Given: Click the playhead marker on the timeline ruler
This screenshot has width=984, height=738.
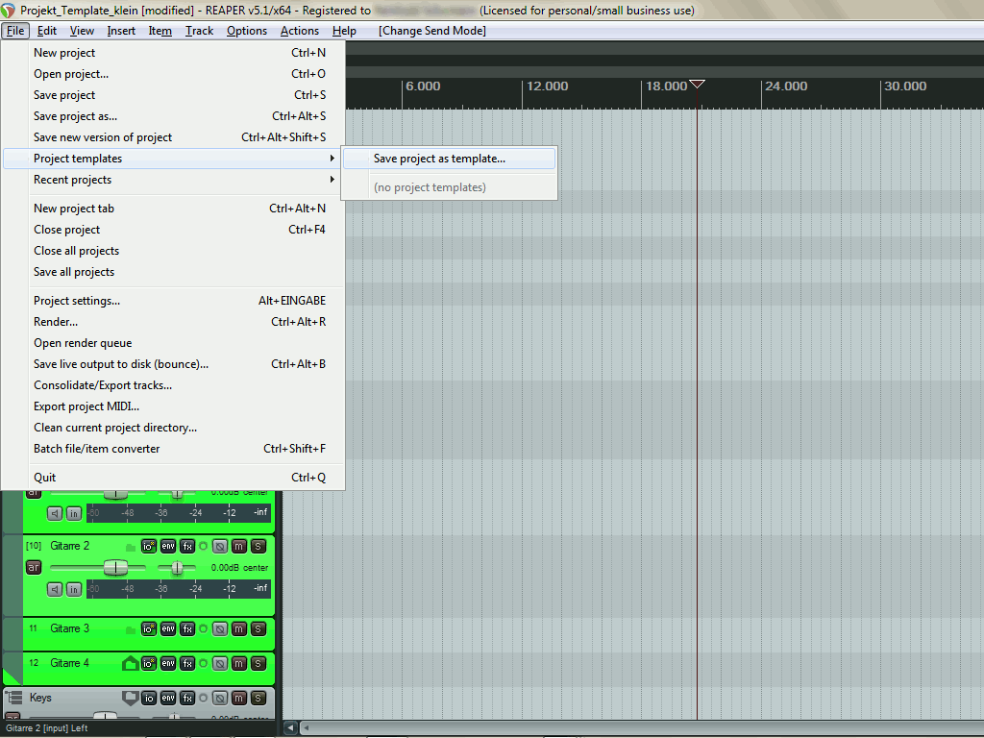Looking at the screenshot, I should pos(698,85).
